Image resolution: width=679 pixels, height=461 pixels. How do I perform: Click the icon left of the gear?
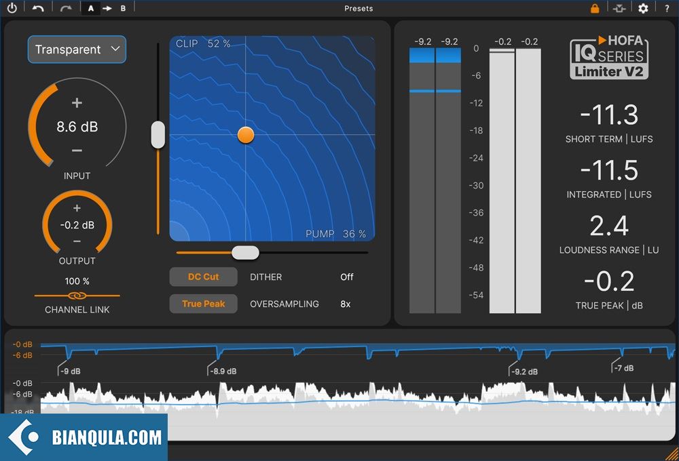[619, 8]
